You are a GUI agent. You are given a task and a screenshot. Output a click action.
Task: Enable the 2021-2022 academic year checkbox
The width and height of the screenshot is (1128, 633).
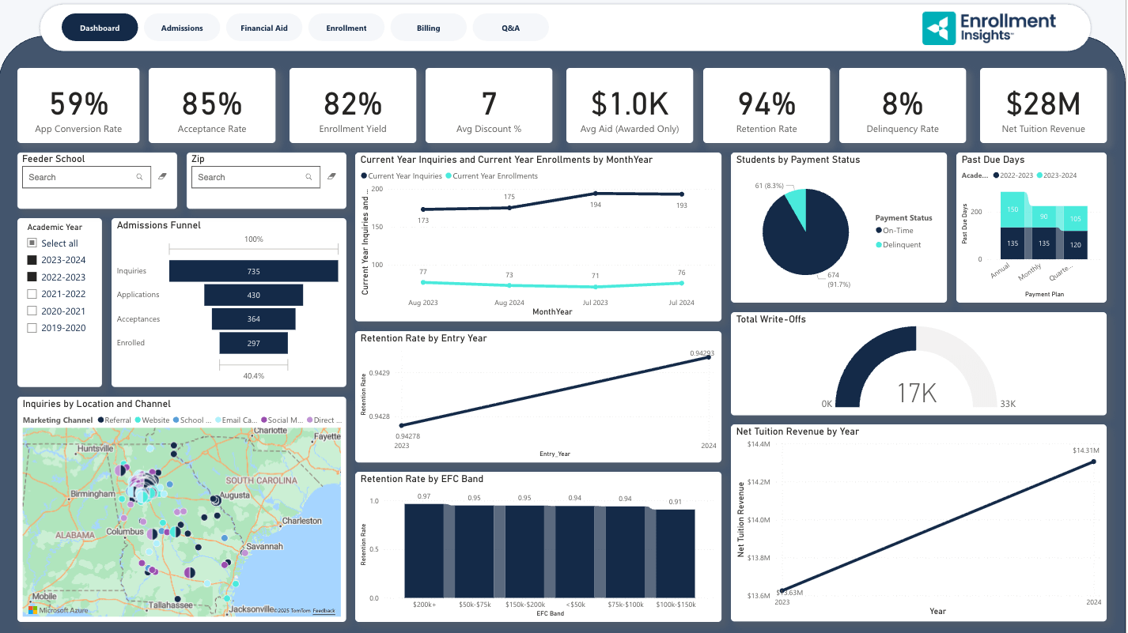tap(32, 294)
